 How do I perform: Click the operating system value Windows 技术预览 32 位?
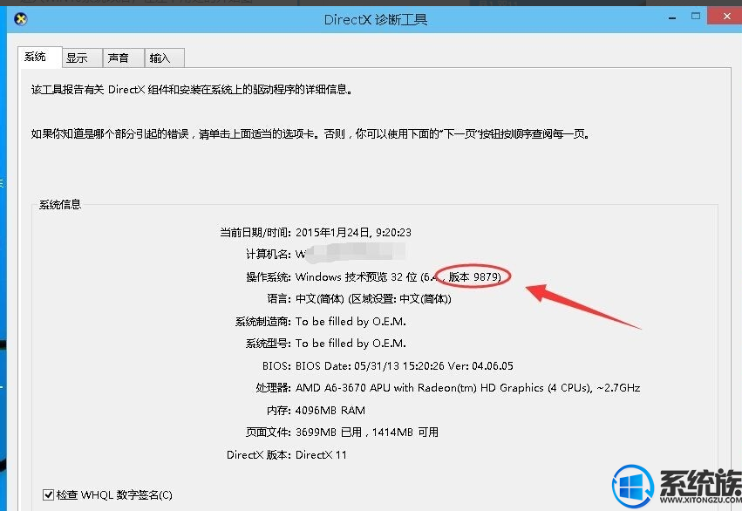[x=357, y=276]
